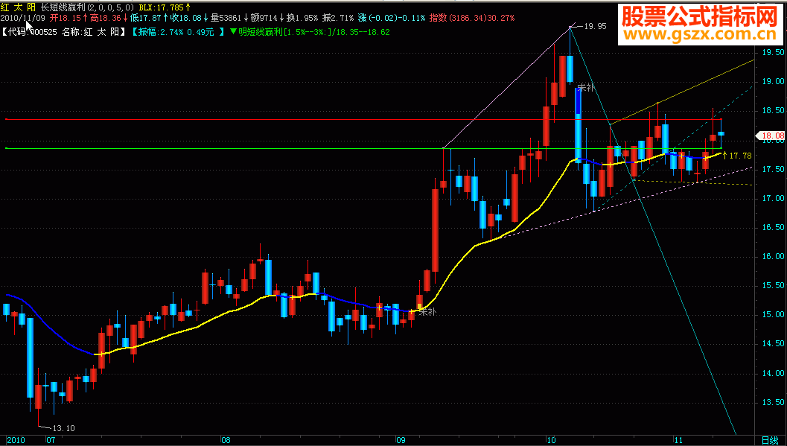Select the 09 month label on the date axis
787x446 pixels.
[x=400, y=441]
